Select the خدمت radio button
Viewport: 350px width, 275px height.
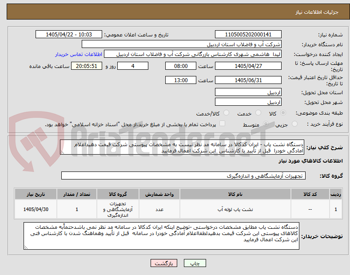click(x=258, y=113)
